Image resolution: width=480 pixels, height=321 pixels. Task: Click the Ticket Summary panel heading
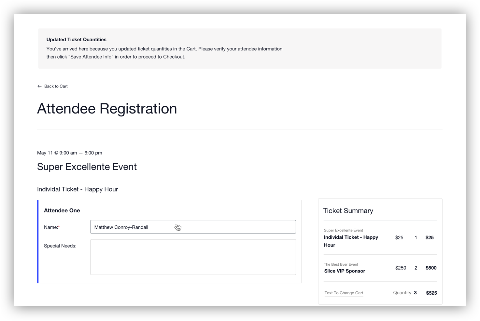(x=348, y=211)
